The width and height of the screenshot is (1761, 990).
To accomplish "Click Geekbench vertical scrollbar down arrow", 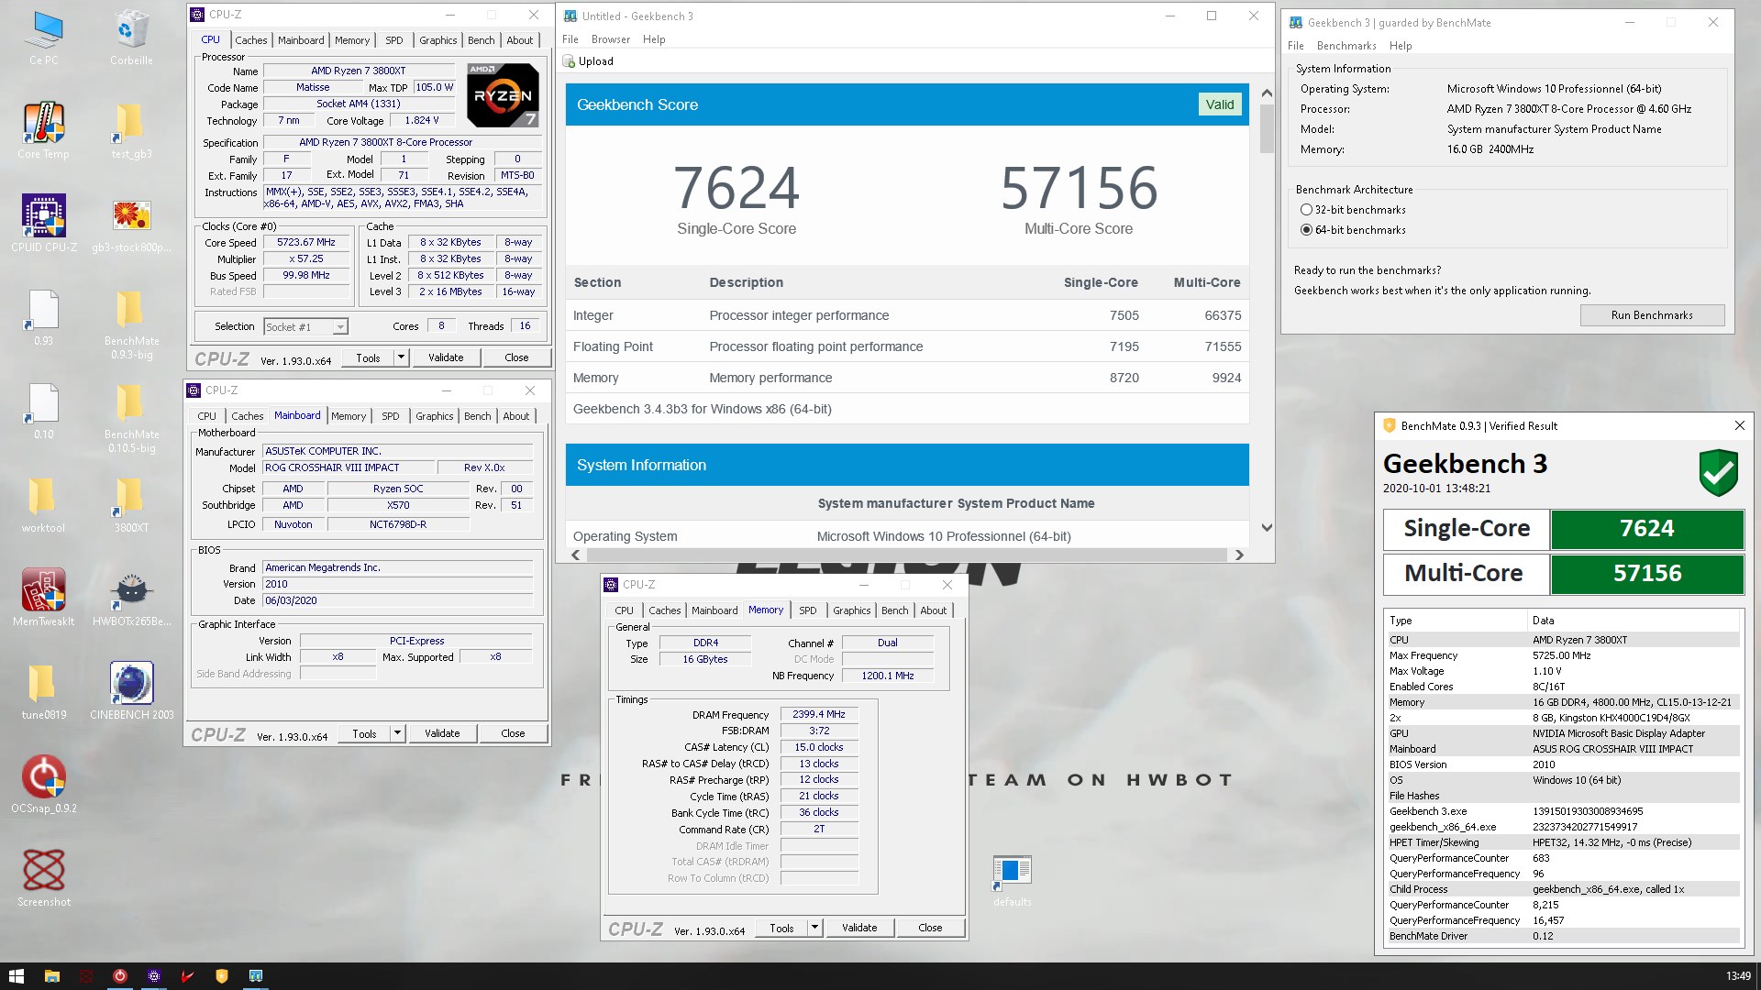I will [x=1267, y=528].
